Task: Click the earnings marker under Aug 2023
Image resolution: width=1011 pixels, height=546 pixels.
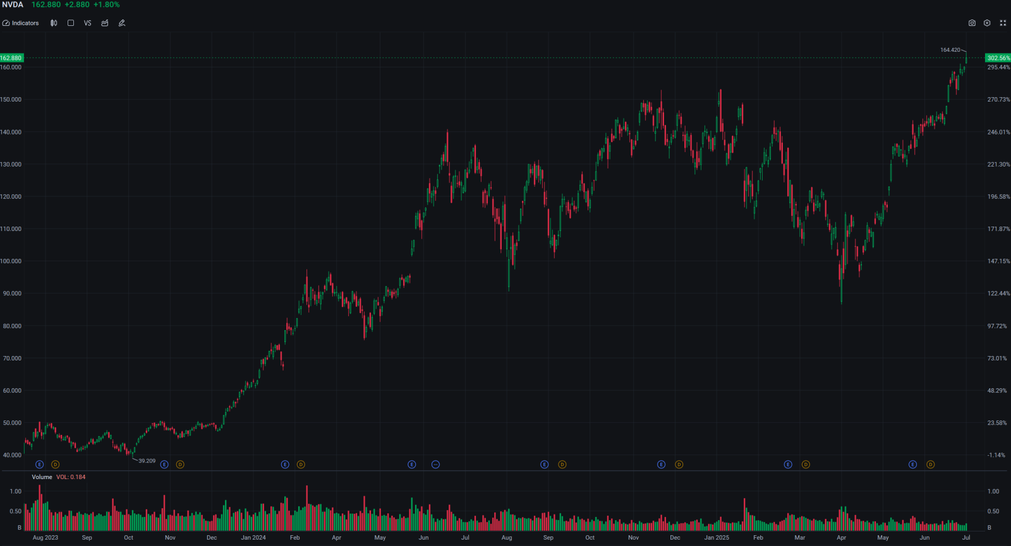Action: point(39,465)
